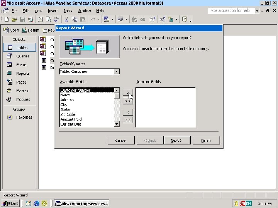Open the Help menu
Viewport: 278px width, 208px height.
point(100,11)
